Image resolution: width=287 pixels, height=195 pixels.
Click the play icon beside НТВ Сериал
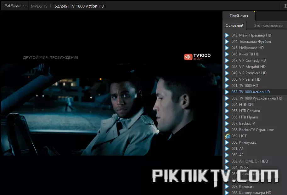pyautogui.click(x=227, y=111)
